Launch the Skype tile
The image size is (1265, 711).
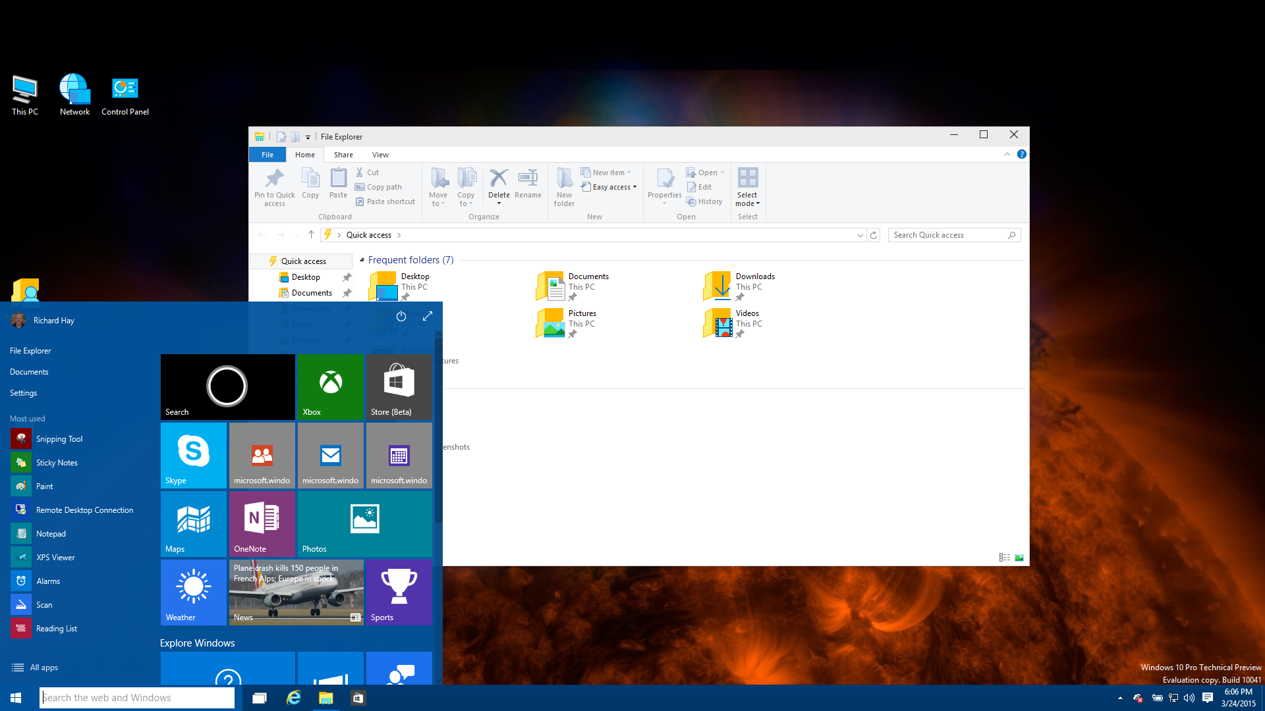194,455
